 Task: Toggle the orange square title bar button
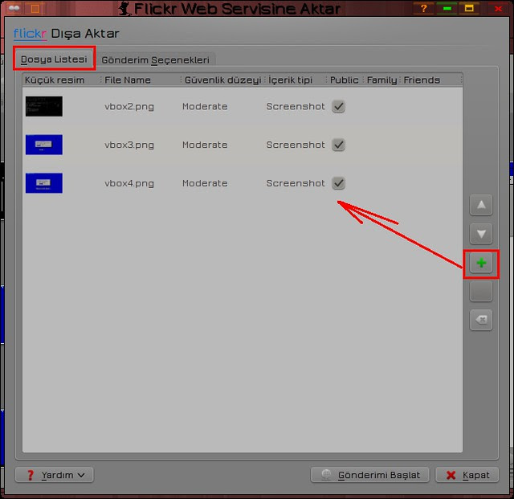(x=35, y=8)
